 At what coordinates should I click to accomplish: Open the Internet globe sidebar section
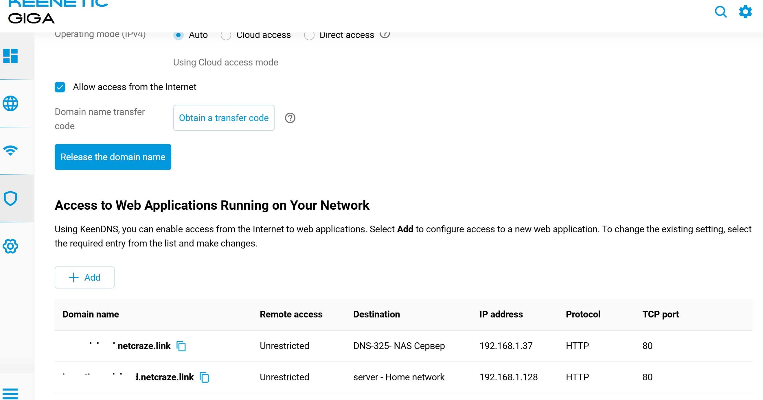(10, 103)
